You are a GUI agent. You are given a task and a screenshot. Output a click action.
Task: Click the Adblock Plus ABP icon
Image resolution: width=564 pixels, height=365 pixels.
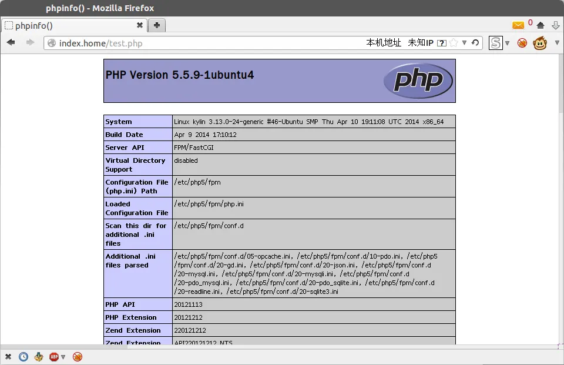[x=54, y=357]
